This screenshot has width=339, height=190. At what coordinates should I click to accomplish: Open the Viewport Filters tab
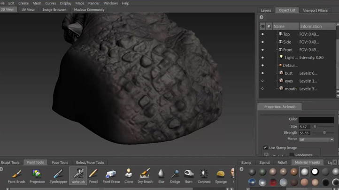tap(315, 10)
